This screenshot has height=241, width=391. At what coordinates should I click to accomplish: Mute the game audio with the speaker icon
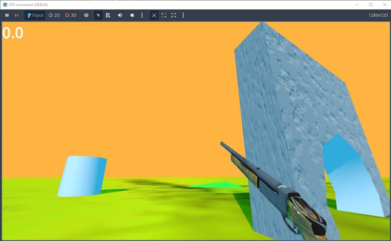pos(120,15)
